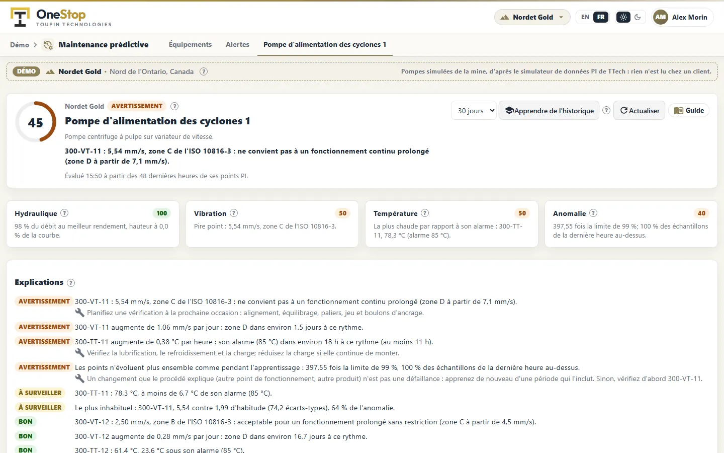
Task: Click BON badge for 300-VT-12 2,50 mm/s row
Action: click(26, 422)
